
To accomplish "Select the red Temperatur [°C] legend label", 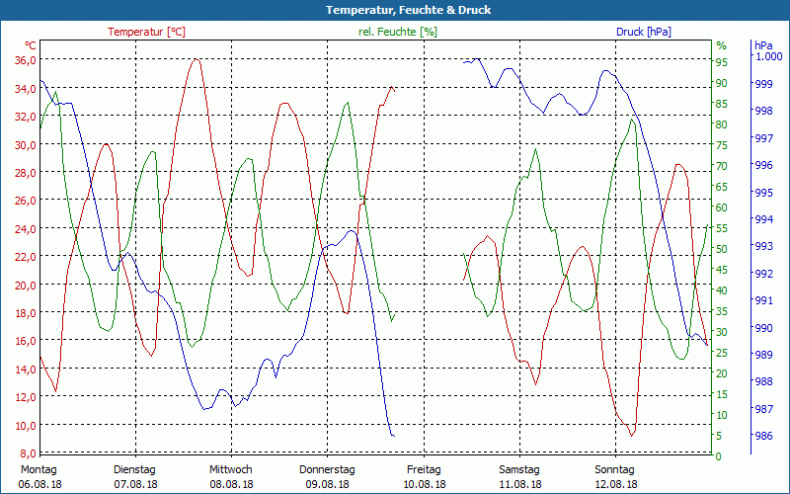I will pyautogui.click(x=146, y=32).
